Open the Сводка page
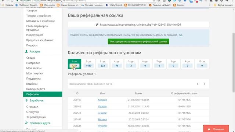 tap(31, 58)
